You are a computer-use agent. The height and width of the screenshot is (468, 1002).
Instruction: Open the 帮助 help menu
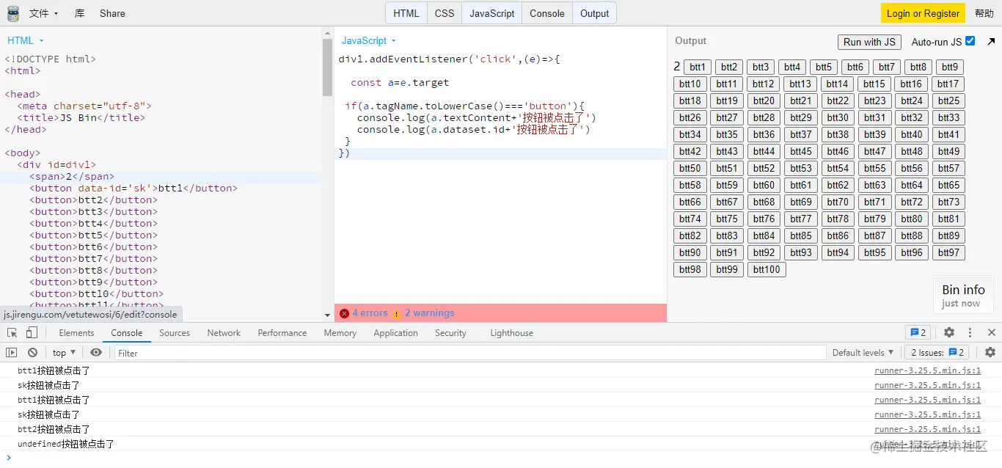984,13
